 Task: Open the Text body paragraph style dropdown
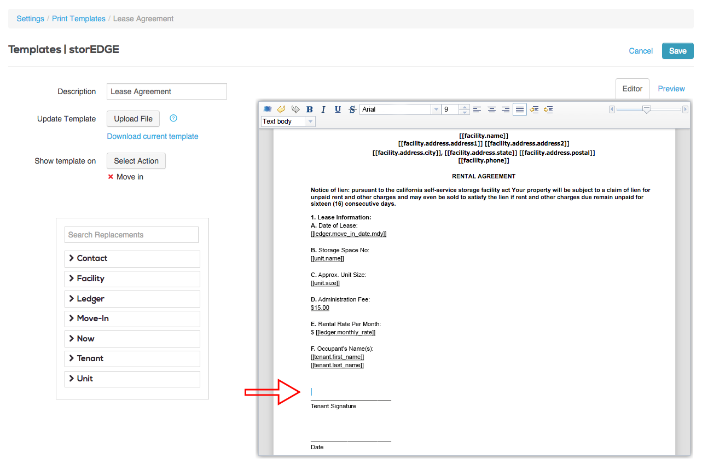coord(310,121)
